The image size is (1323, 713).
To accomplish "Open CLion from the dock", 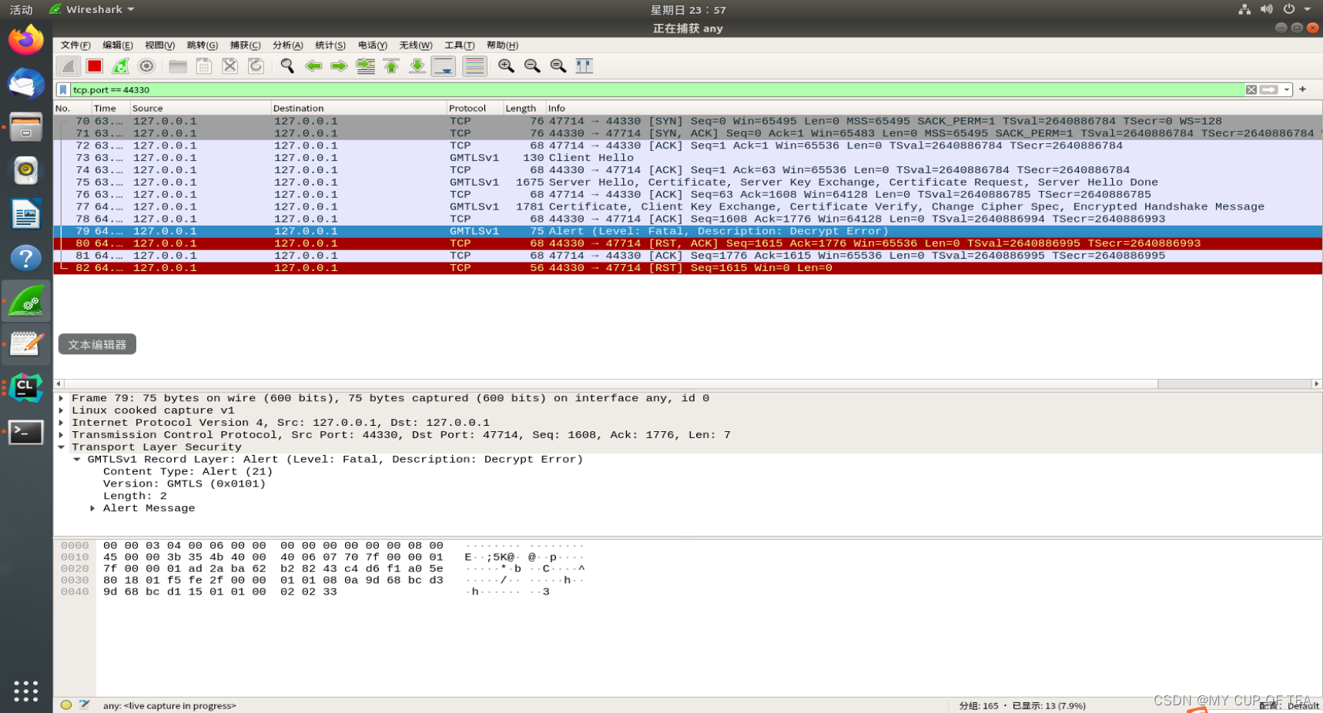I will coord(26,388).
